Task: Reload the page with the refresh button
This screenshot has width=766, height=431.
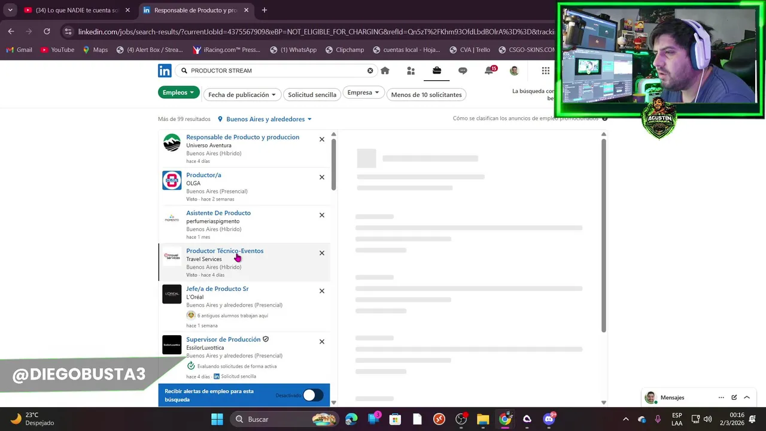Action: click(x=47, y=31)
